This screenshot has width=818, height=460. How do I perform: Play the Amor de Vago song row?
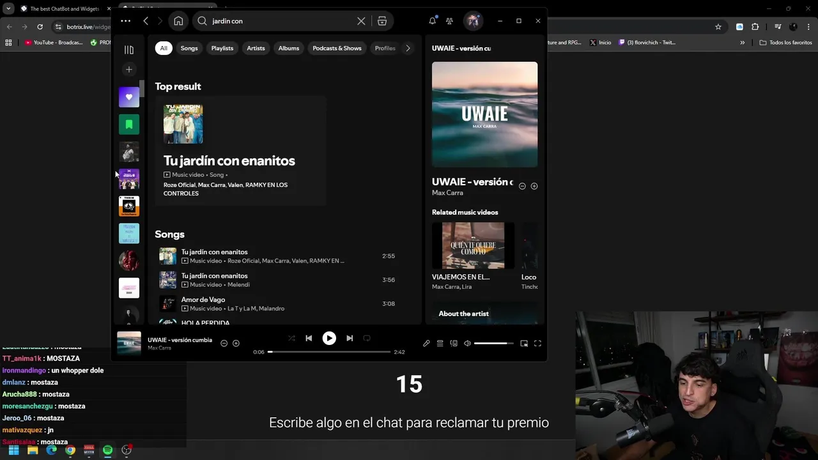[279, 303]
